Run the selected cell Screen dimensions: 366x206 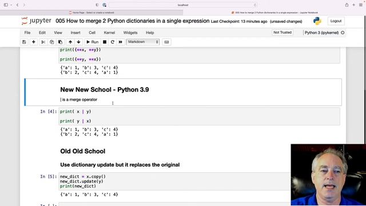(93, 42)
